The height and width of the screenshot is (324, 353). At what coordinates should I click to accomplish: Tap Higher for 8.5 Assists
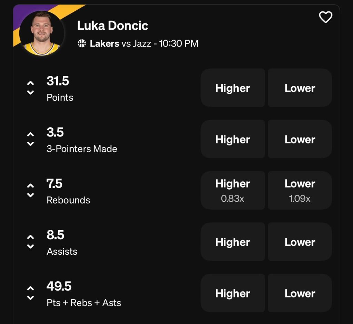click(x=233, y=242)
